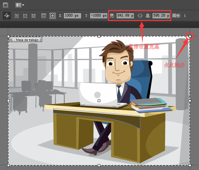
Task: Click the artboard's center point handle
Action: 99,101
